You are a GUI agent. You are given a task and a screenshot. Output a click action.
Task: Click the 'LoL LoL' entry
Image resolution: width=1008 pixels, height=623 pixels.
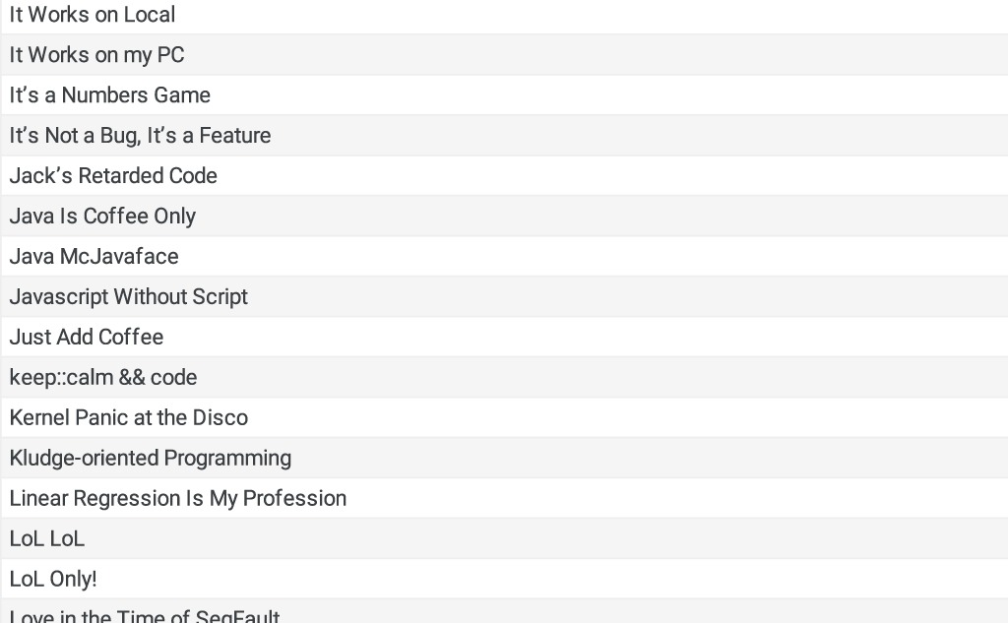point(505,538)
